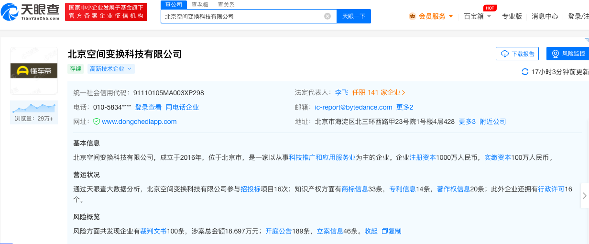Open legal representative 李飞 profile
The height and width of the screenshot is (244, 589).
pos(341,93)
